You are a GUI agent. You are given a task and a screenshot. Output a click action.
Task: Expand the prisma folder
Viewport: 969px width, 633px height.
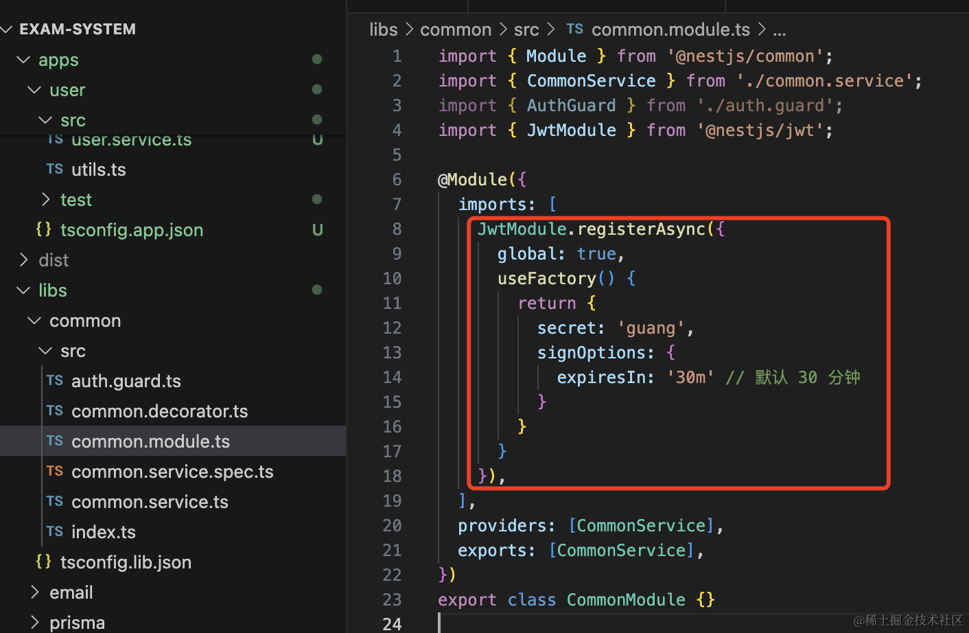(35, 622)
